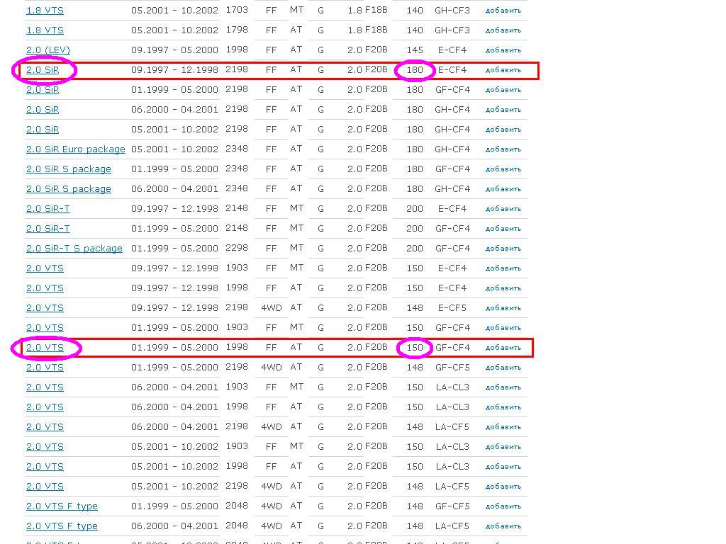The width and height of the screenshot is (726, 544).
Task: Open 2.0 VTS F type 06.2000 link
Action: [62, 526]
